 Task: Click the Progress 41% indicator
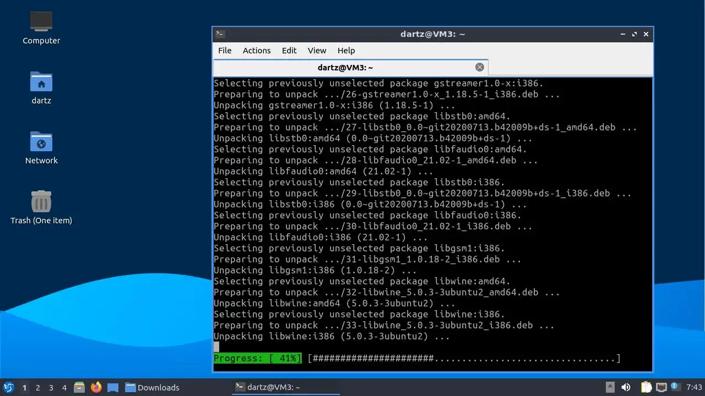[258, 359]
